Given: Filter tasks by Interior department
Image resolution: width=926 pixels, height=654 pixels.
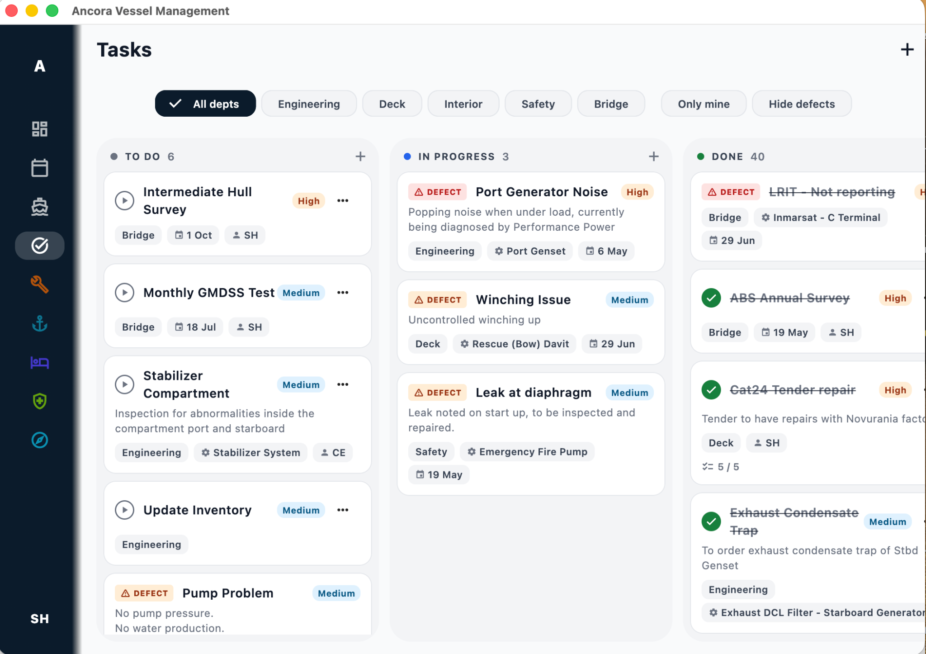Looking at the screenshot, I should point(463,104).
